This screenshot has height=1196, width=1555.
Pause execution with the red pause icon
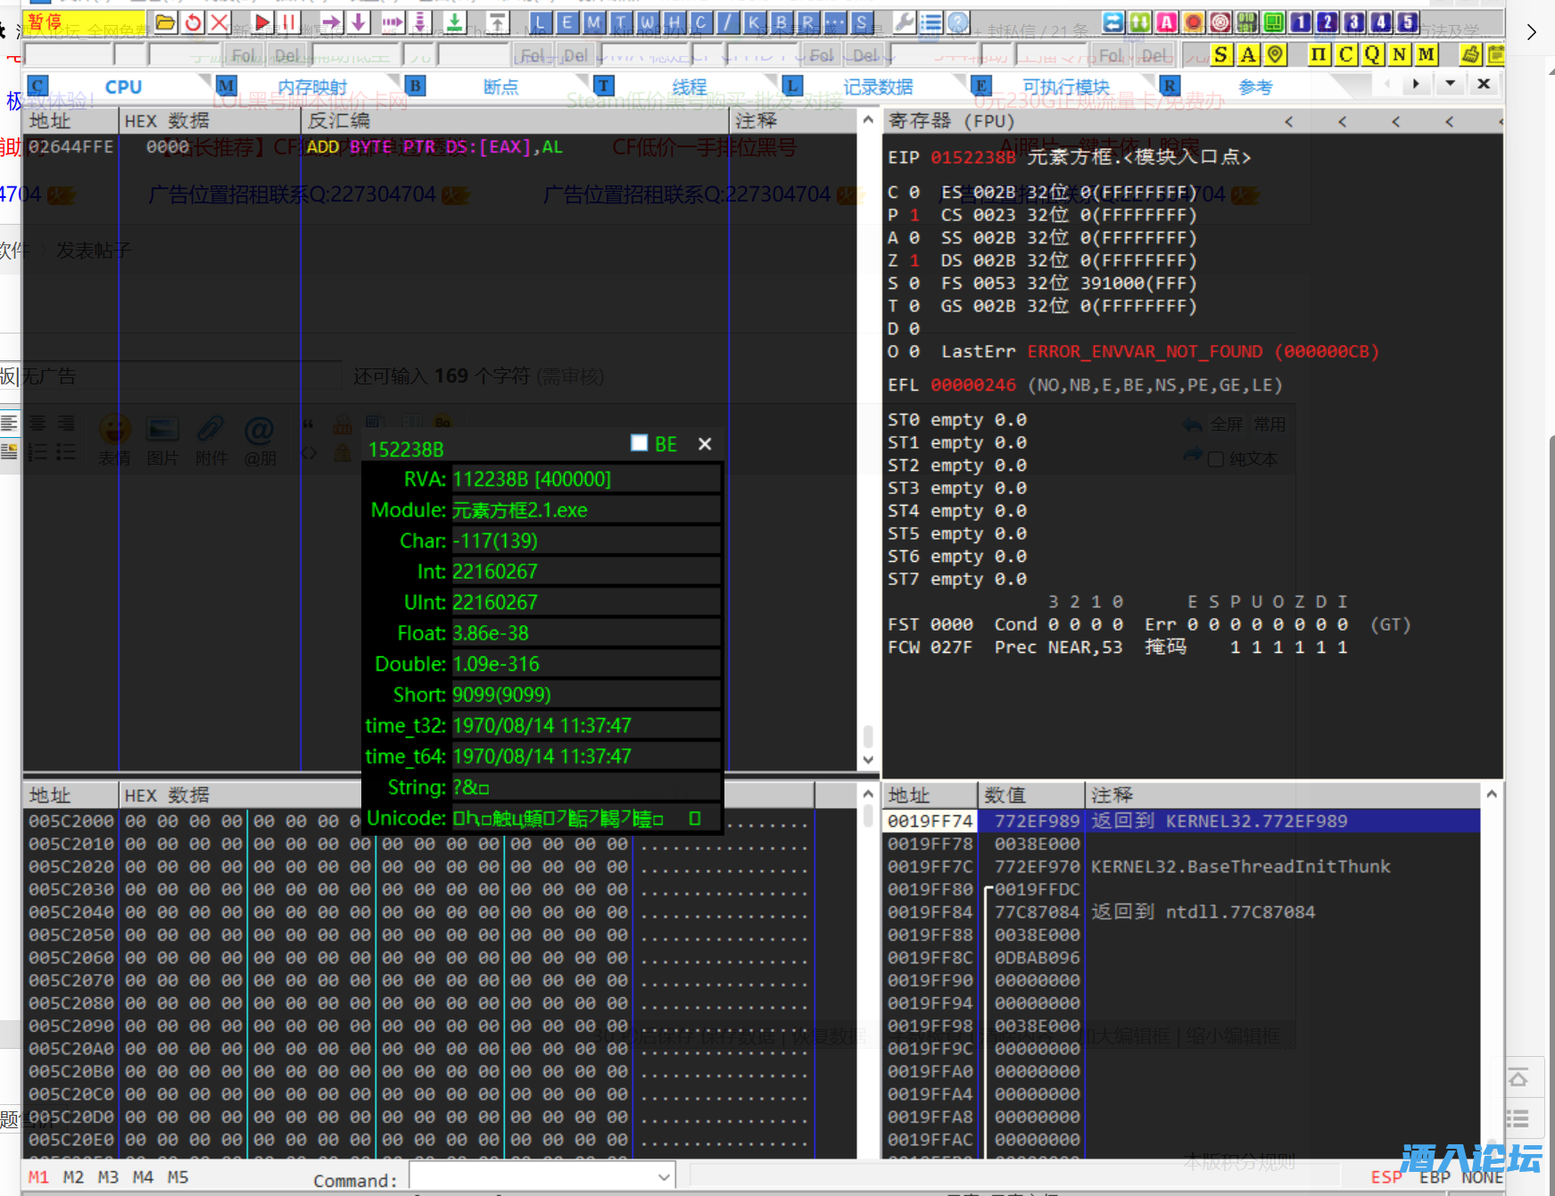[x=288, y=22]
